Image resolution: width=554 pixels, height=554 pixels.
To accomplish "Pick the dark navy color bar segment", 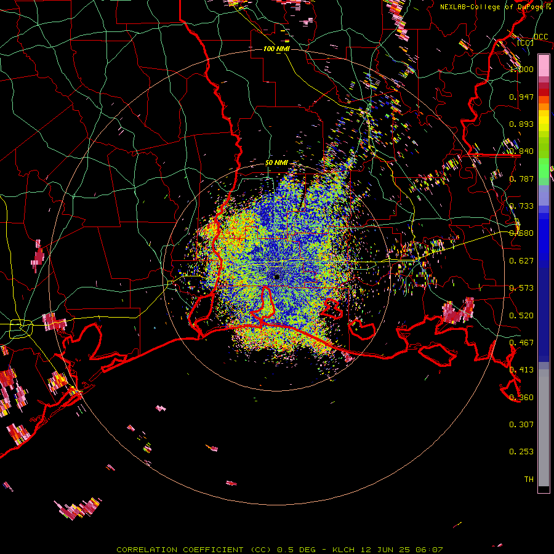I will tap(544, 311).
